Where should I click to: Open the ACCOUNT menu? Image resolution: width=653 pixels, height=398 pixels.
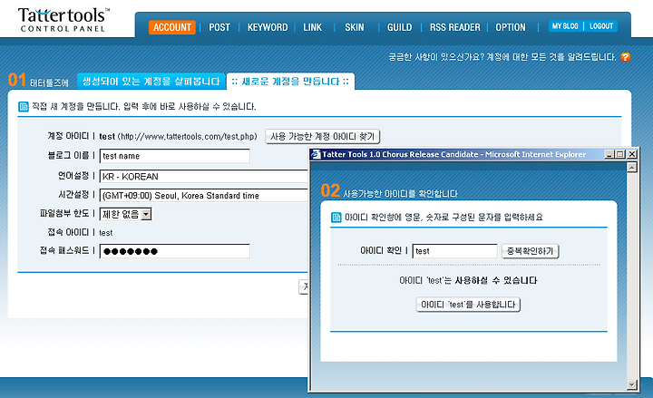tap(172, 27)
